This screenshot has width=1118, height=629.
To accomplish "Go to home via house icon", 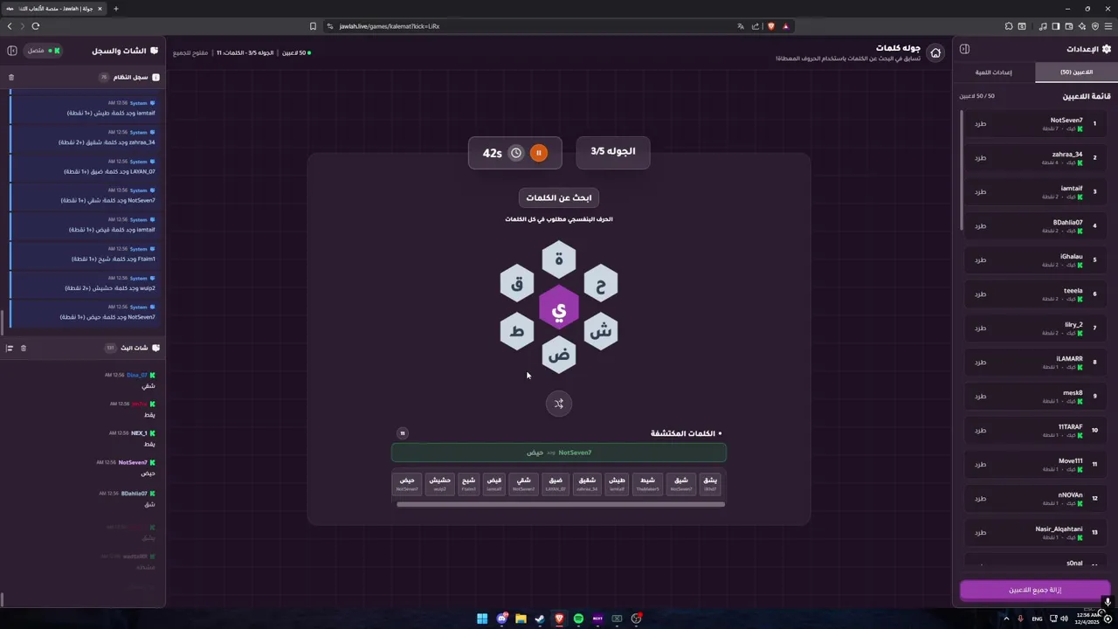I will coord(935,53).
